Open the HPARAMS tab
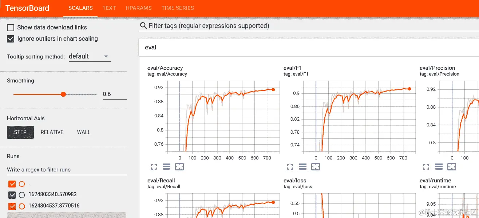Image resolution: width=479 pixels, height=218 pixels. [x=138, y=8]
